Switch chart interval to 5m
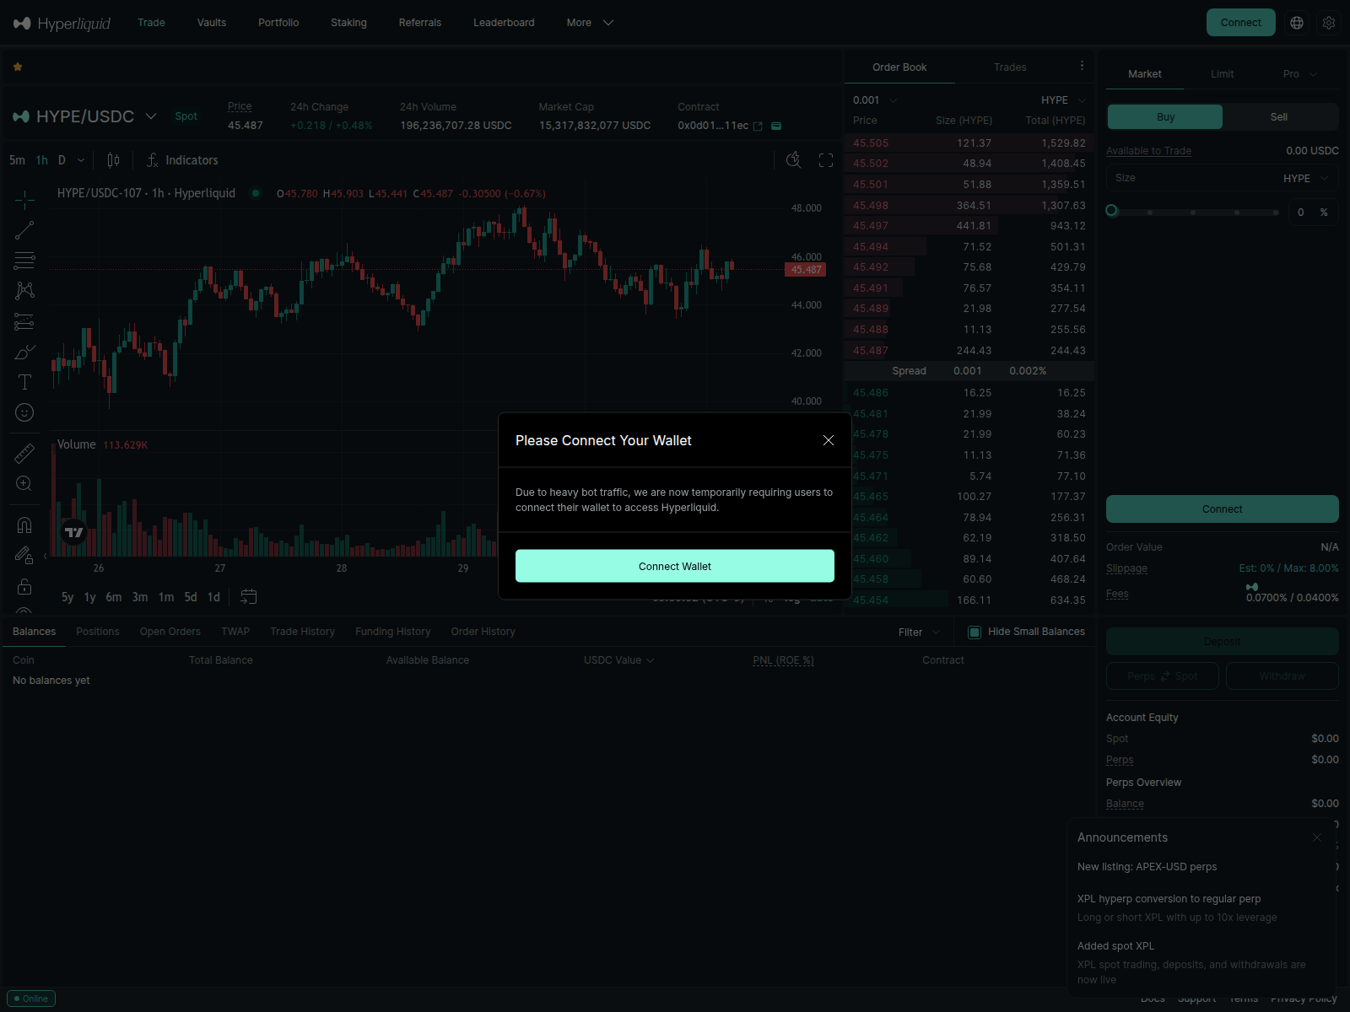The width and height of the screenshot is (1350, 1012). pos(17,160)
